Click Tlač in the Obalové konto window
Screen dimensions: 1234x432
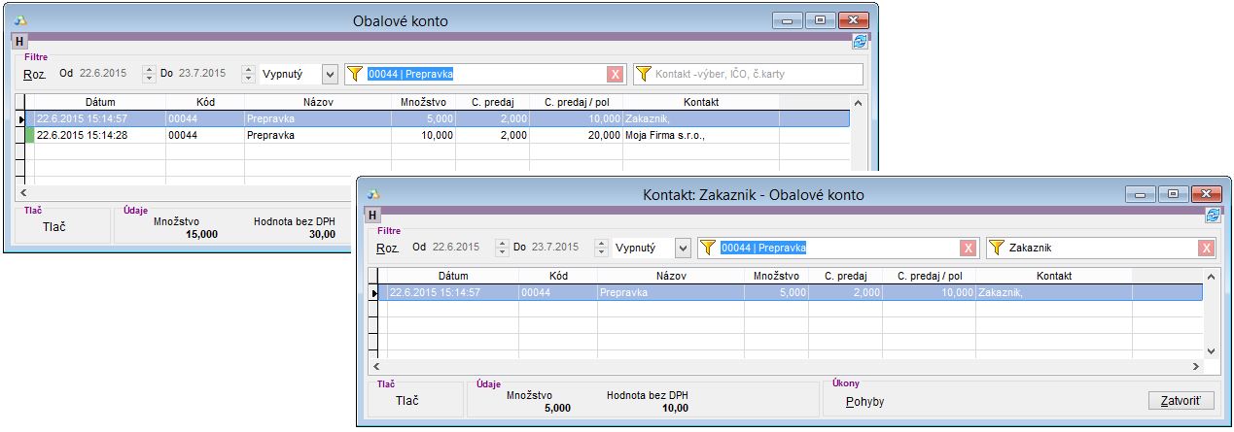(x=56, y=227)
